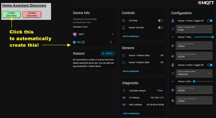Click the Controller Restart icon
The height and width of the screenshot is (118, 216).
click(124, 91)
